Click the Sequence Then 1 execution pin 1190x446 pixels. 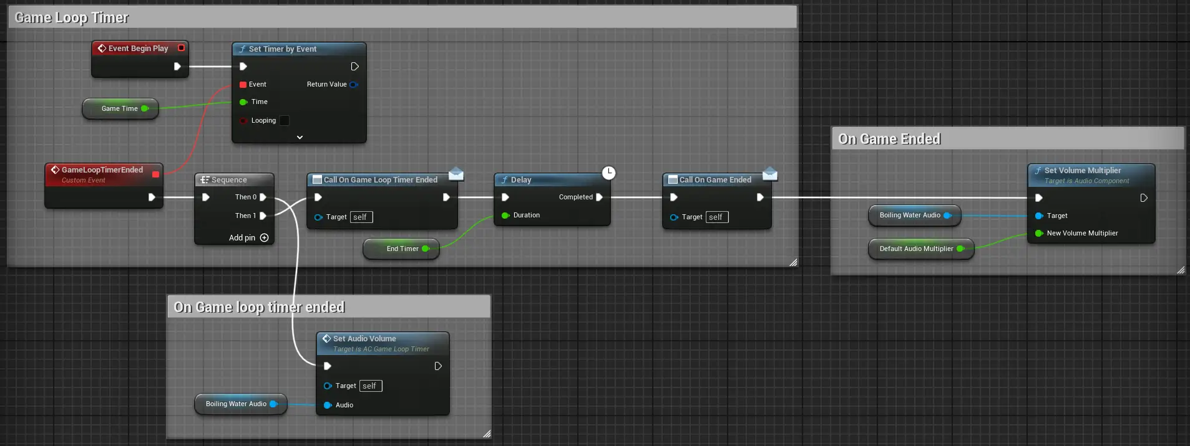click(263, 216)
